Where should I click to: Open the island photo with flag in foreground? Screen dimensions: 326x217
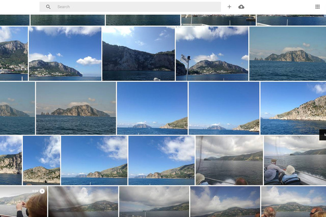click(212, 54)
